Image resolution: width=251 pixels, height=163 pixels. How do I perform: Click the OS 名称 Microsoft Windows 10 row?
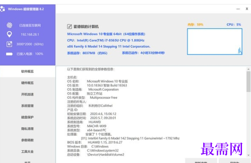pos(98,81)
